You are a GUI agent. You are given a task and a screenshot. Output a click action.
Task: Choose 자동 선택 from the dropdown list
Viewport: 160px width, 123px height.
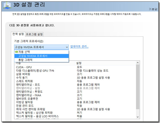[42, 52]
